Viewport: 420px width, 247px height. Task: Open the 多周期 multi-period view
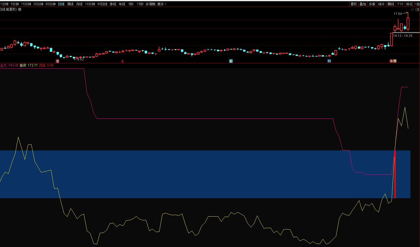[150, 4]
